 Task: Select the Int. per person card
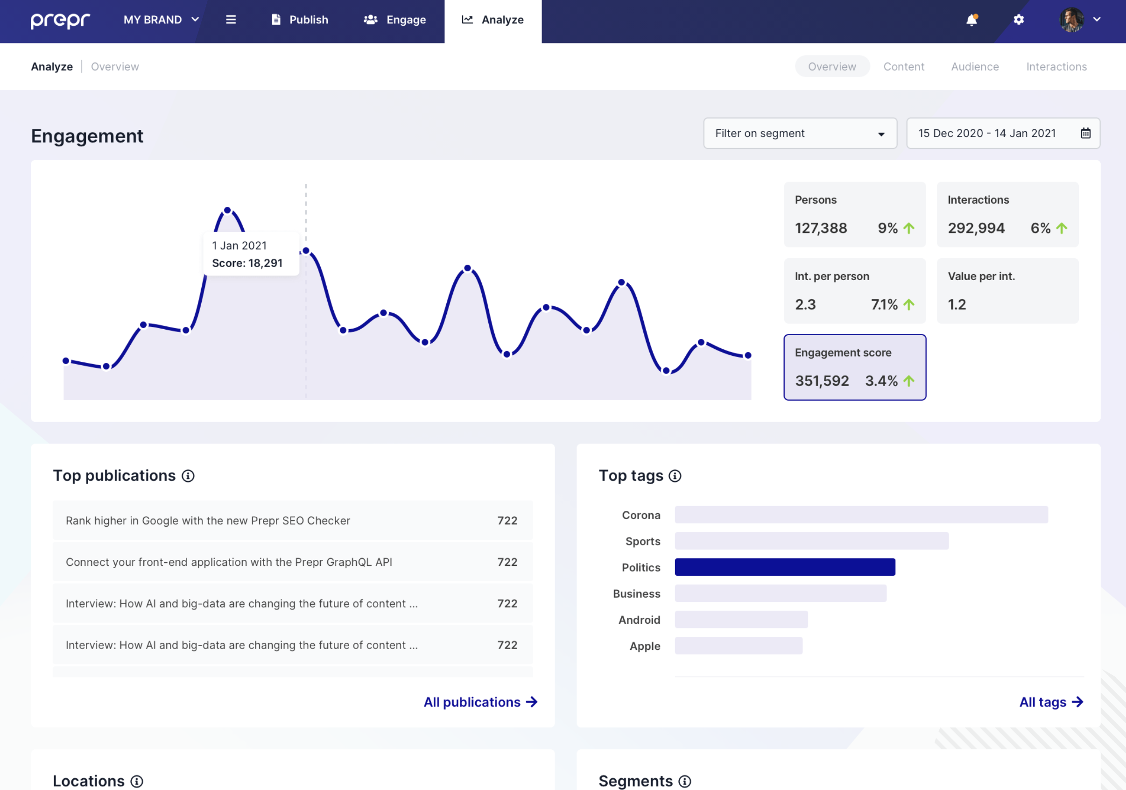click(x=854, y=290)
